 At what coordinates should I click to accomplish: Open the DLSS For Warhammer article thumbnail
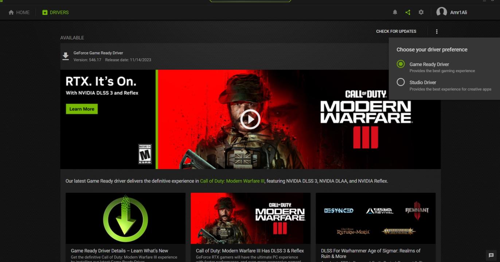point(375,218)
